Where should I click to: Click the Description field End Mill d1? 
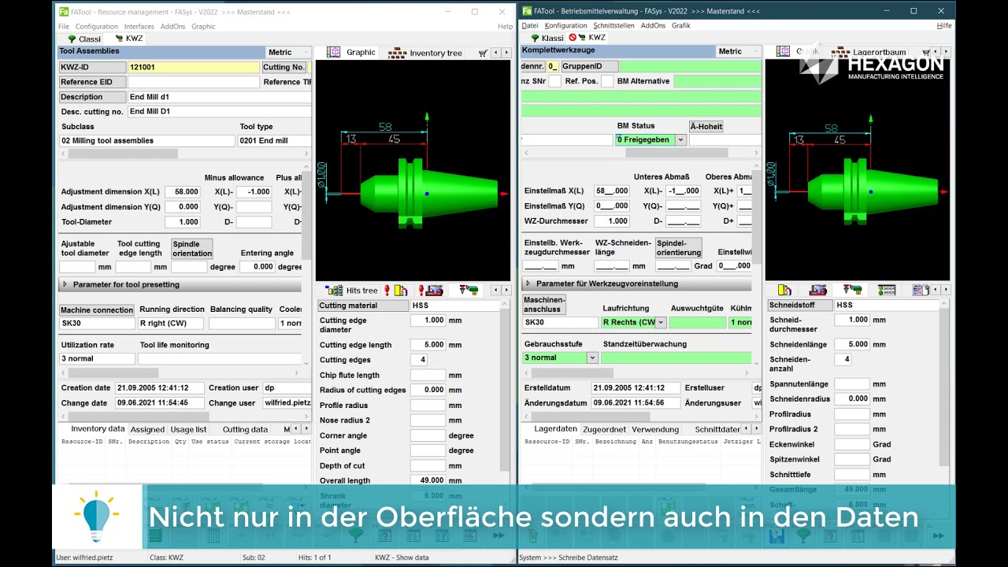coord(219,97)
